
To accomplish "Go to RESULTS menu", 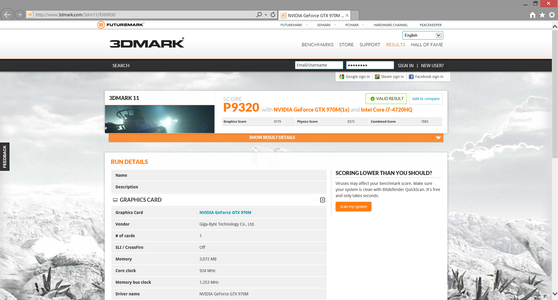I will click(396, 44).
